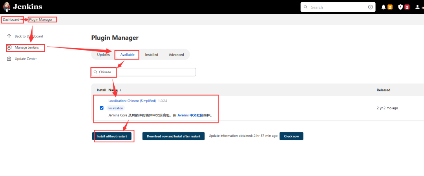Image resolution: width=424 pixels, height=176 pixels.
Task: Switch to the Installed tab
Action: (152, 54)
